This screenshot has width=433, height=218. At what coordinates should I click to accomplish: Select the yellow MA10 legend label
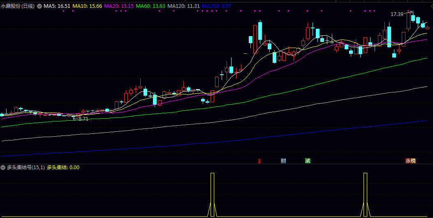(87, 7)
